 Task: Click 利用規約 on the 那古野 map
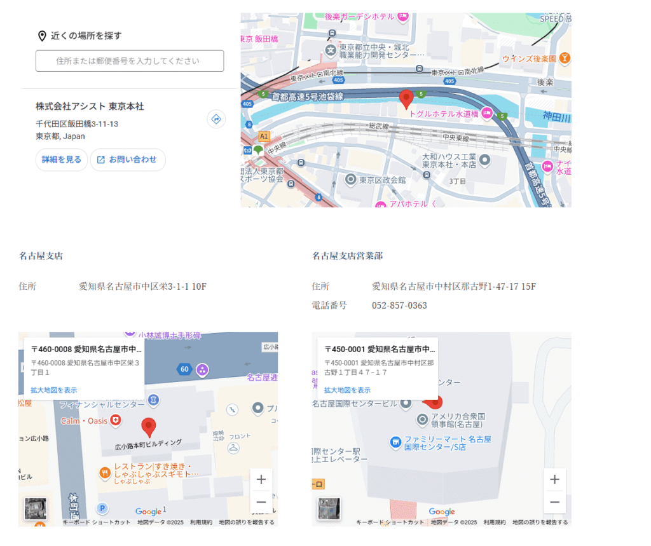click(x=495, y=522)
